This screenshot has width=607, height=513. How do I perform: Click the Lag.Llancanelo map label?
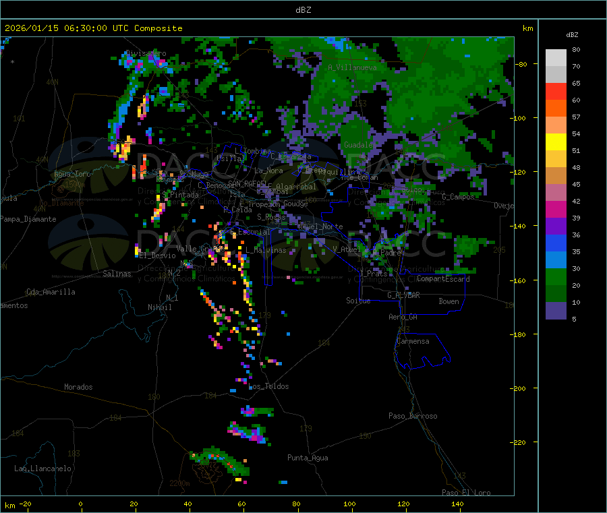coord(42,469)
